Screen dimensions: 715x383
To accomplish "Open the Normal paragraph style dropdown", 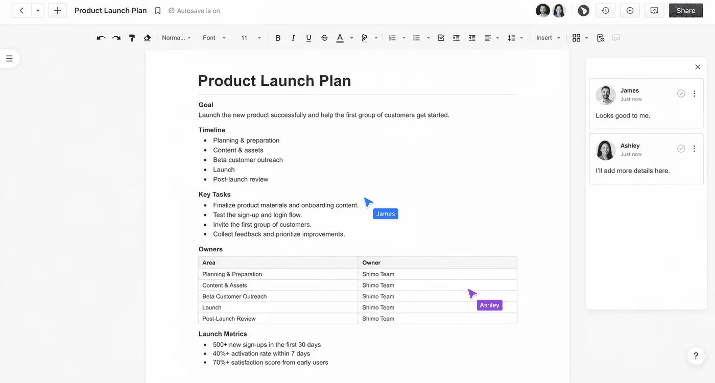I will click(176, 38).
